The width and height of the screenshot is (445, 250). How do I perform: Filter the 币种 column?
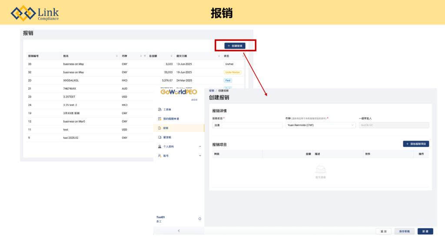coord(144,56)
